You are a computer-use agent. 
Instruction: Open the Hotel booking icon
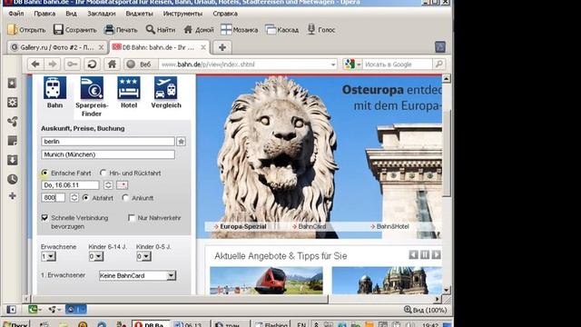tap(129, 88)
